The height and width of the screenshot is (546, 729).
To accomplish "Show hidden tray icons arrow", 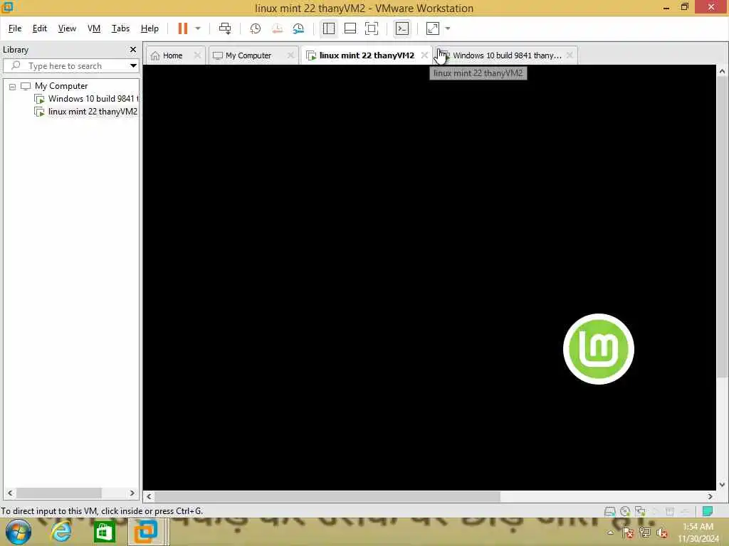I will (610, 532).
